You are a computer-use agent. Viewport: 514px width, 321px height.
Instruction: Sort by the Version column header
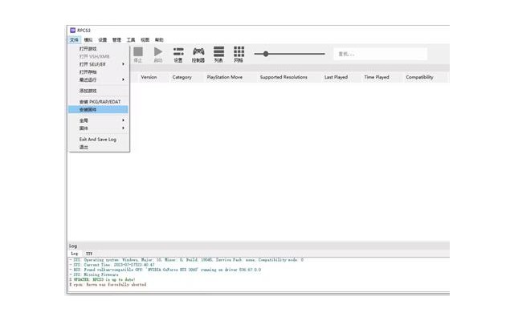tap(149, 77)
